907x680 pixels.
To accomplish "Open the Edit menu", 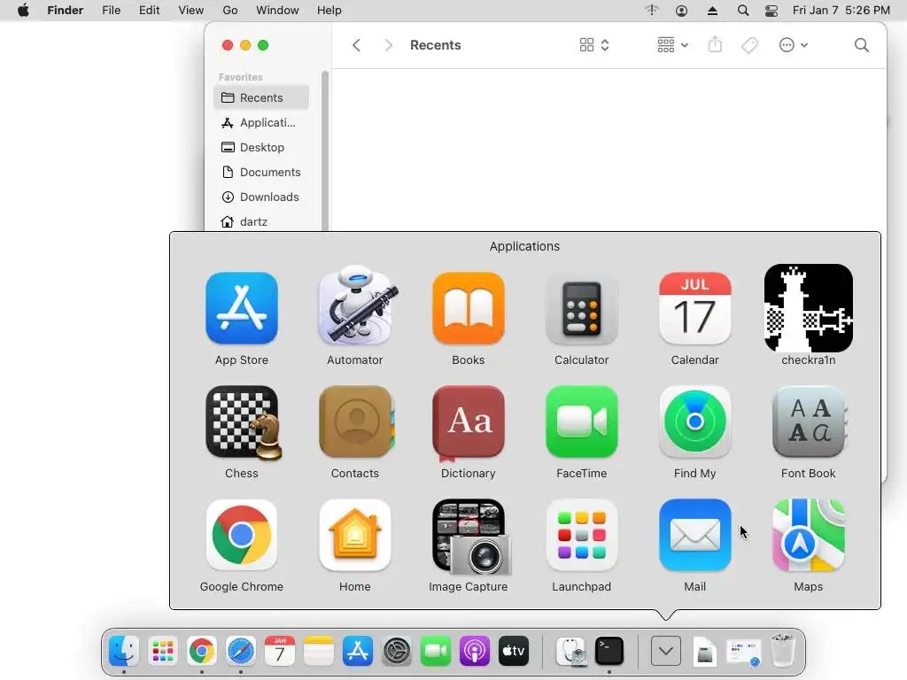I will point(149,11).
